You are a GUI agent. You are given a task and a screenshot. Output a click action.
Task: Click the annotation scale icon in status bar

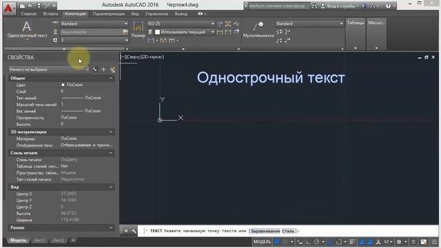[x=378, y=242]
